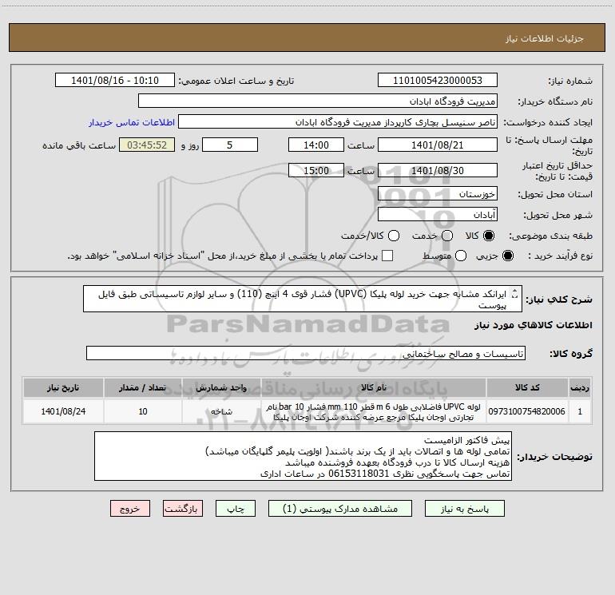Click the product code cell 0973100754820006
The image size is (615, 595).
[x=527, y=411]
